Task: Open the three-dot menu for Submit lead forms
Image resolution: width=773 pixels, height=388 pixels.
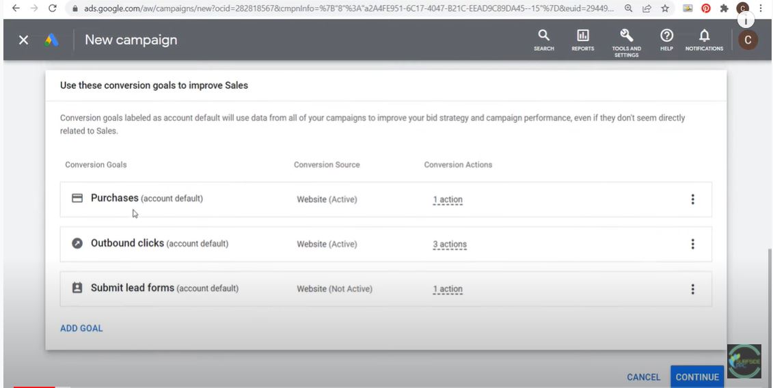Action: click(x=692, y=289)
